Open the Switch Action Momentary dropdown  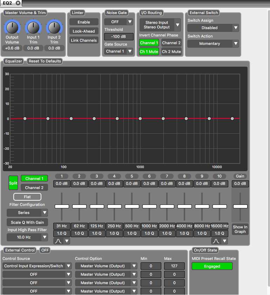[x=213, y=43]
